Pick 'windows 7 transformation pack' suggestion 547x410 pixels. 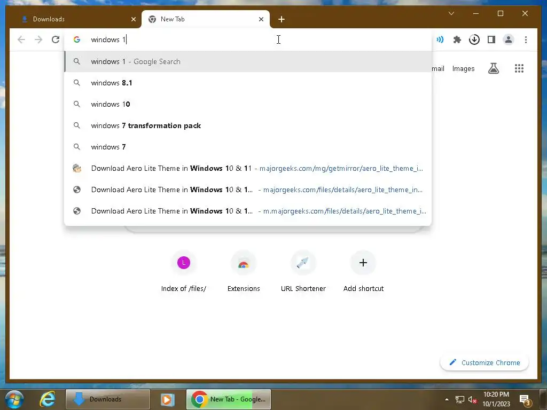[x=248, y=125]
